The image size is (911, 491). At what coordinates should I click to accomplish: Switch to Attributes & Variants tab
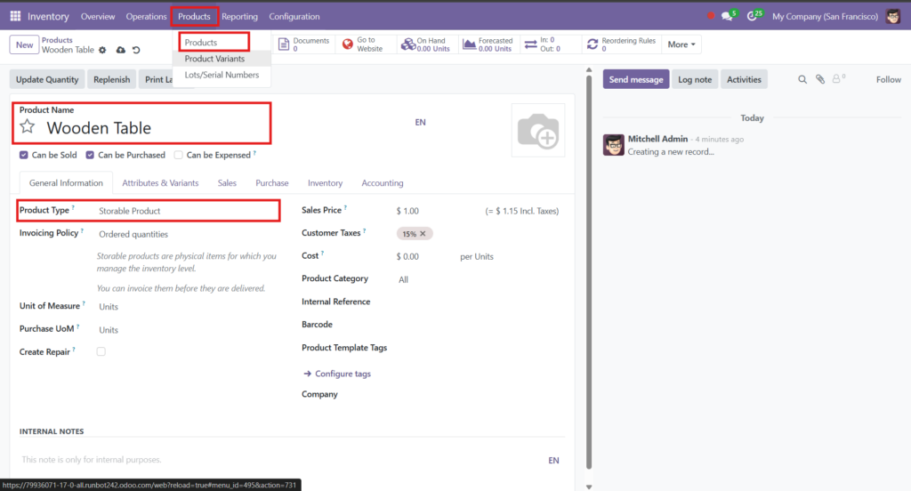(160, 183)
